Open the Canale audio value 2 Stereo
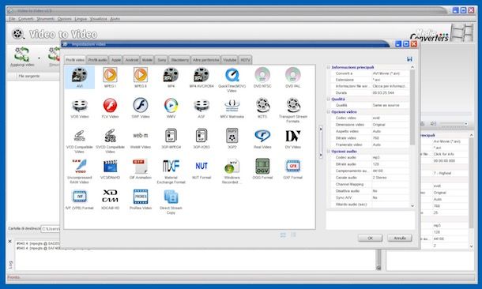 pyautogui.click(x=390, y=178)
